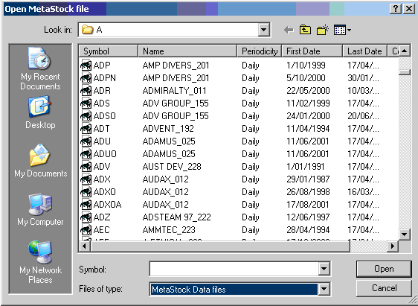Viewport: 418px width, 306px height.
Task: Sort by the Symbol column header
Action: click(x=109, y=51)
